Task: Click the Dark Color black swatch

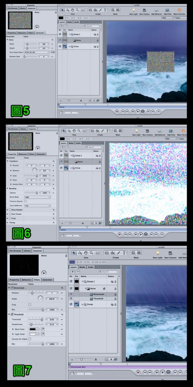Action: [34, 329]
